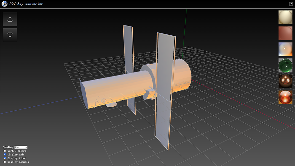Apply the glowing orange material sphere

tap(285, 97)
